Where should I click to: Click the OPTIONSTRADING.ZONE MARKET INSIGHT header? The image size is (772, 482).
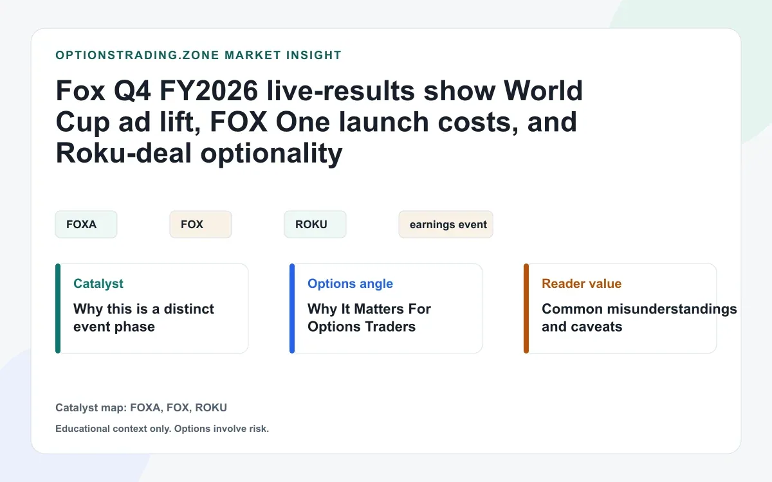pyautogui.click(x=199, y=55)
